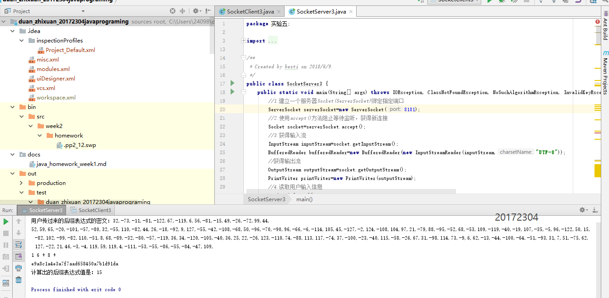The height and width of the screenshot is (298, 609).
Task: Click the port number 8181 in the code
Action: click(411, 109)
